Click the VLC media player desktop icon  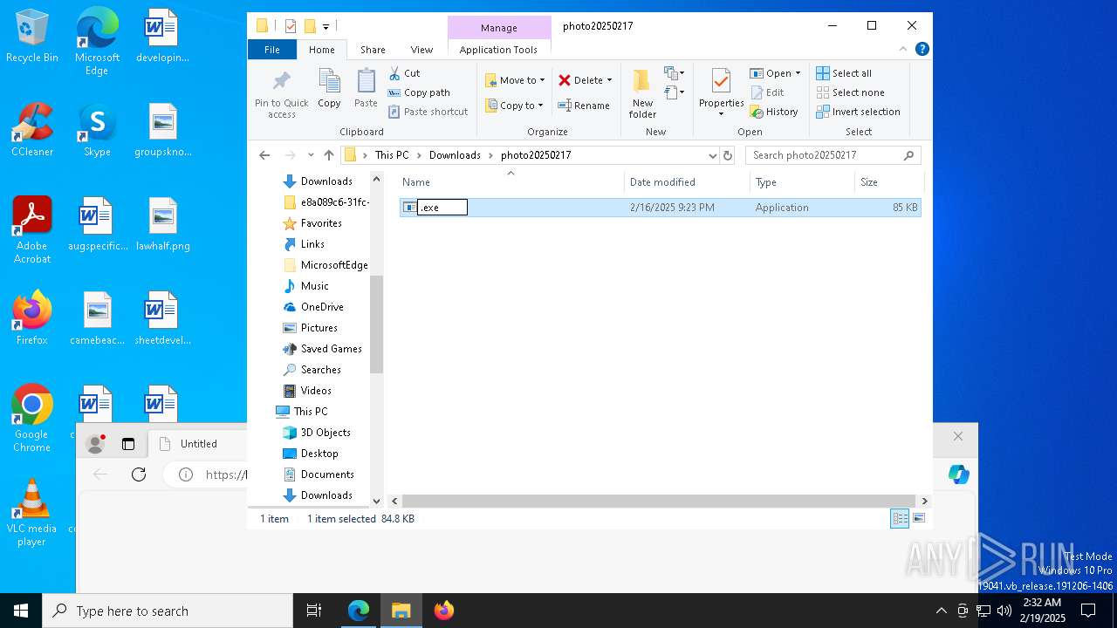coord(31,513)
